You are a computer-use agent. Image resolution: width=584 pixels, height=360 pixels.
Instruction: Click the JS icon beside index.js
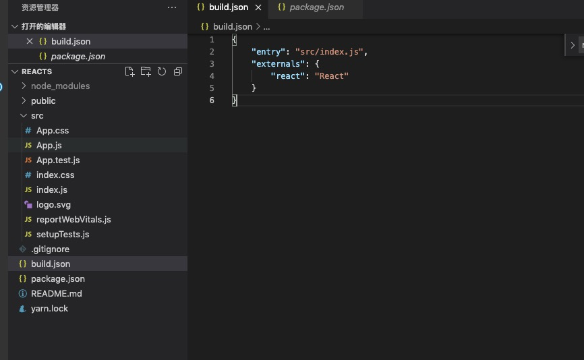click(x=28, y=189)
